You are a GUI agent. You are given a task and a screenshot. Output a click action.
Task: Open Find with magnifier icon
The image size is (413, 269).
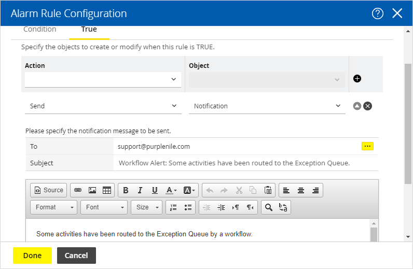[x=269, y=207]
